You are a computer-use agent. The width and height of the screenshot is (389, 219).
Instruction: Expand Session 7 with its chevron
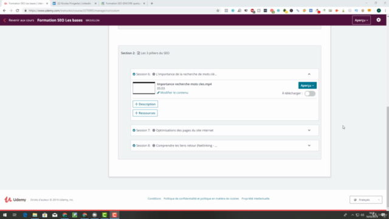click(x=309, y=130)
